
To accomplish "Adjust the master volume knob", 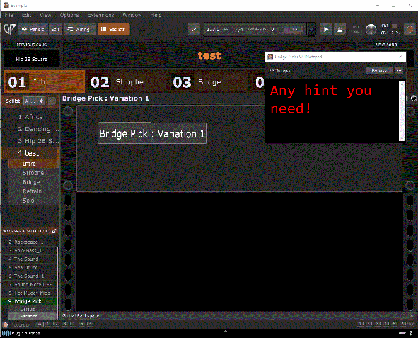I will point(371,29).
